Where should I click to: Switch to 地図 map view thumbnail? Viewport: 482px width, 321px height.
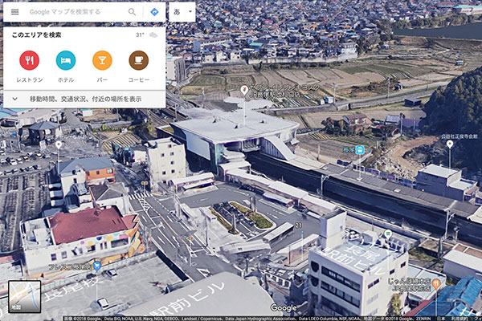(x=24, y=296)
